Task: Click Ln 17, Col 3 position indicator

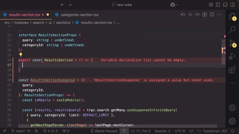Action: tap(140, 131)
